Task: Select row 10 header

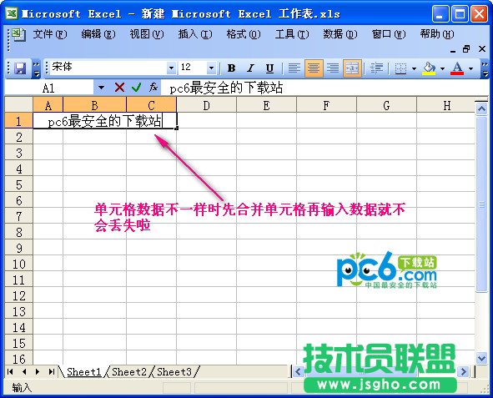Action: (19, 264)
